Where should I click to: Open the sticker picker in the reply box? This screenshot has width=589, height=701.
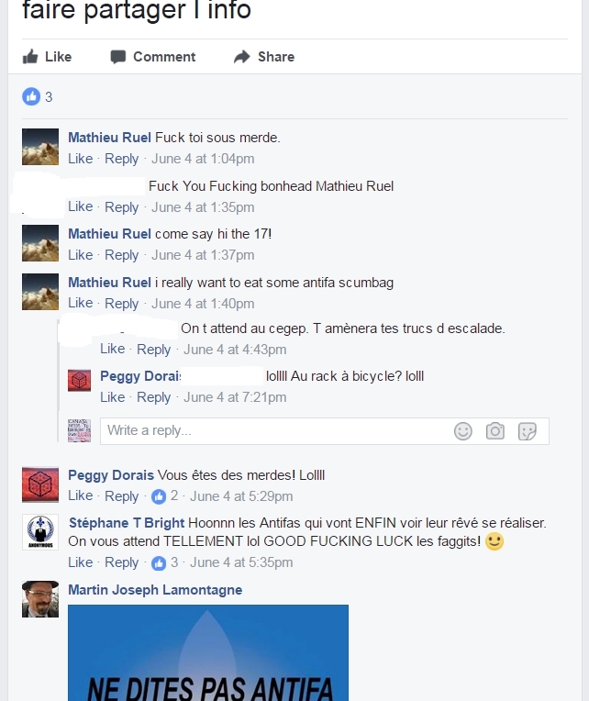click(x=528, y=431)
